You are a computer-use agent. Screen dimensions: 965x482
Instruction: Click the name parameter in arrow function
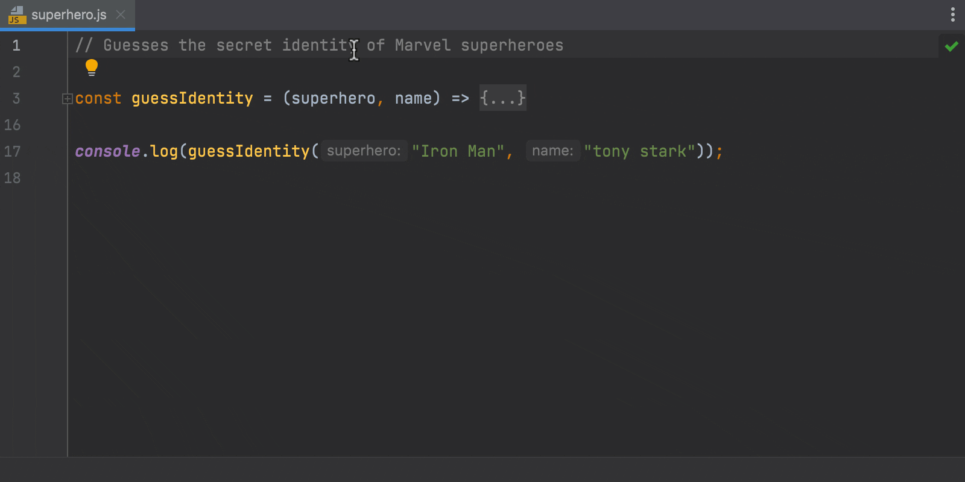[x=413, y=98]
